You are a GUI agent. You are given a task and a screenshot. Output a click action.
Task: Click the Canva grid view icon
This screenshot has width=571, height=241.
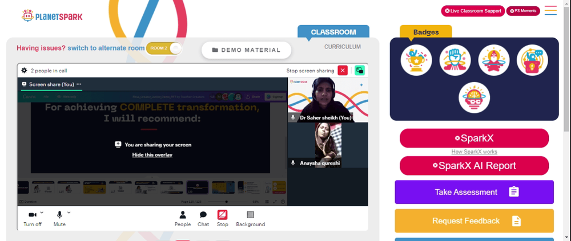(x=267, y=202)
